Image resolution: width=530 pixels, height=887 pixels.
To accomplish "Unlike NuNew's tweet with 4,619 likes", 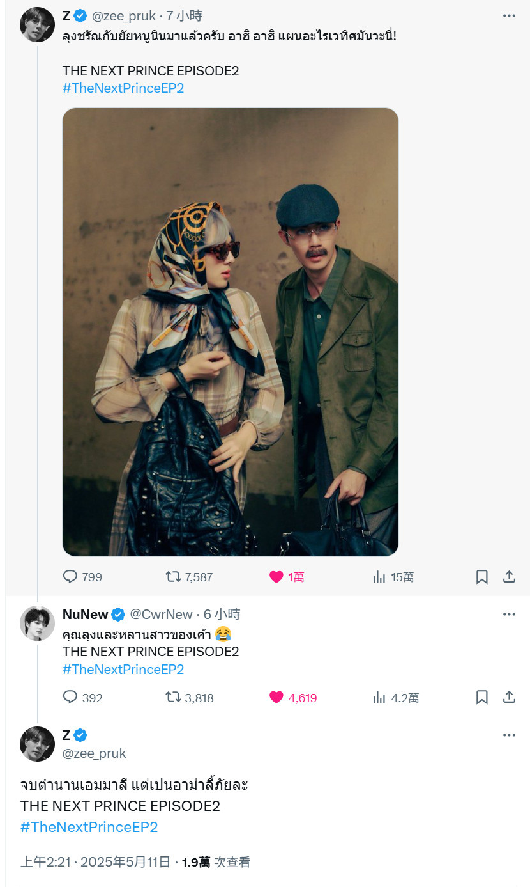I will pyautogui.click(x=293, y=698).
